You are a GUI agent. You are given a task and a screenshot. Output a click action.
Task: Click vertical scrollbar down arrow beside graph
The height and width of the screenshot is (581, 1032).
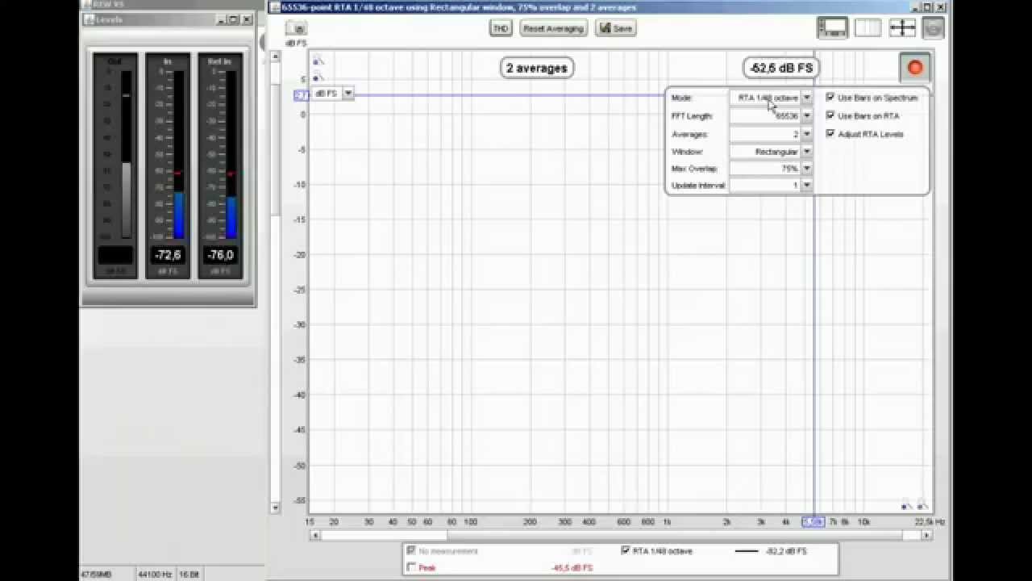pos(276,508)
